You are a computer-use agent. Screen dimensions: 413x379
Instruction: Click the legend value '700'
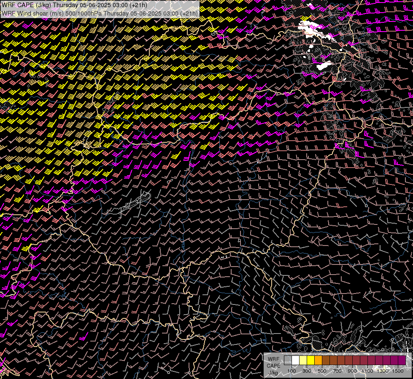point(337,371)
